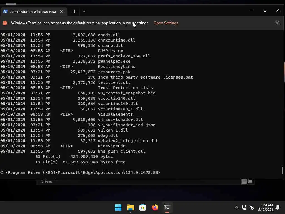Open the clock showing 9:24 AM

pyautogui.click(x=266, y=207)
